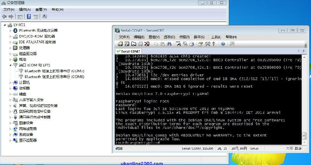Open the 操作(A) menu in Device Manager

click(x=25, y=10)
